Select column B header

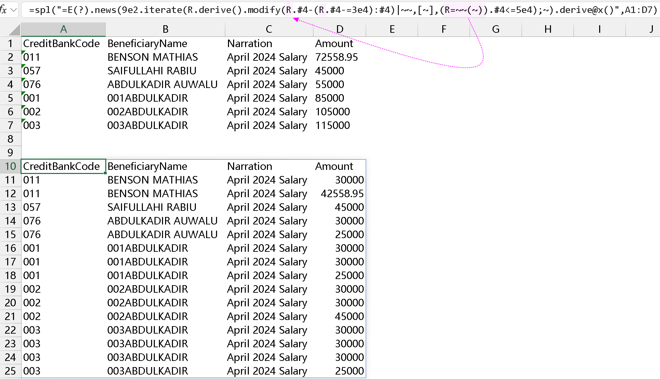[x=165, y=29]
